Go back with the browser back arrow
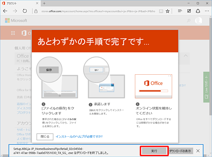 [5, 11]
